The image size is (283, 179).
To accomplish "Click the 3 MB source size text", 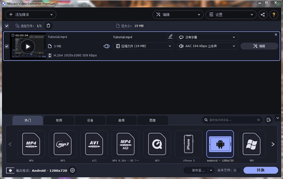I will pos(58,46).
